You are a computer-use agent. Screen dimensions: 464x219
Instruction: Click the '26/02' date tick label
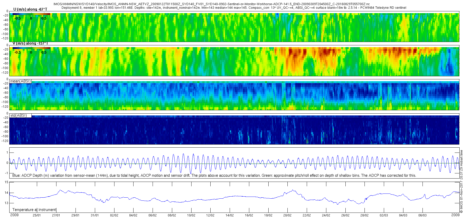(x=345, y=215)
